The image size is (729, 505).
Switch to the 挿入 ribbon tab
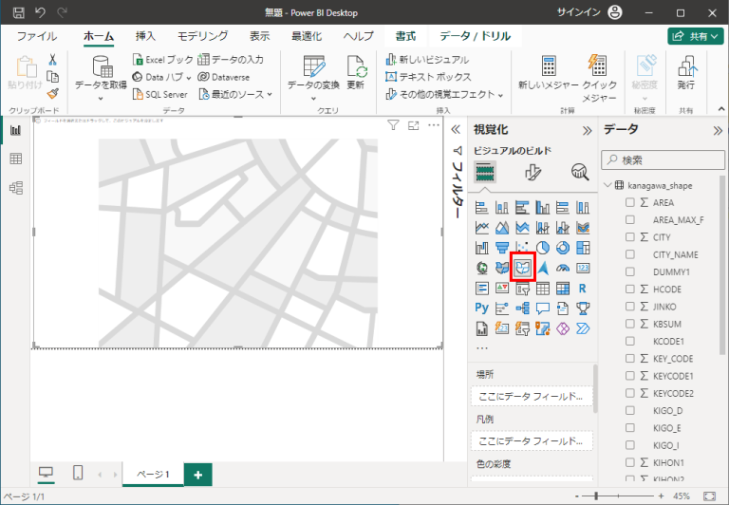145,36
